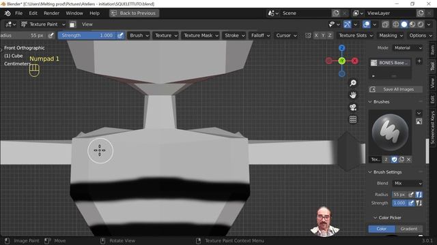
Task: Open the Help menu
Action: [x=94, y=13]
